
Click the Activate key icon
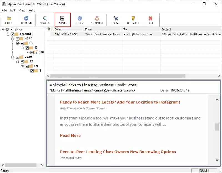coord(133,20)
